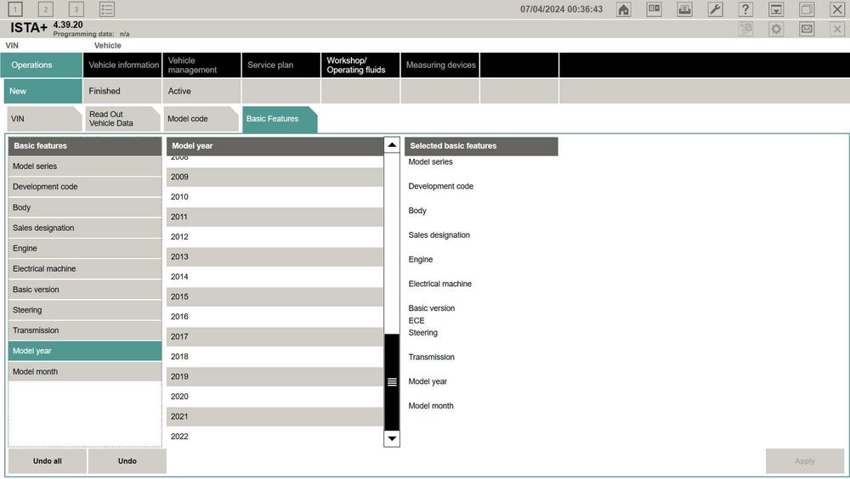Select Transmission in Basic features list
850x479 pixels.
(85, 330)
